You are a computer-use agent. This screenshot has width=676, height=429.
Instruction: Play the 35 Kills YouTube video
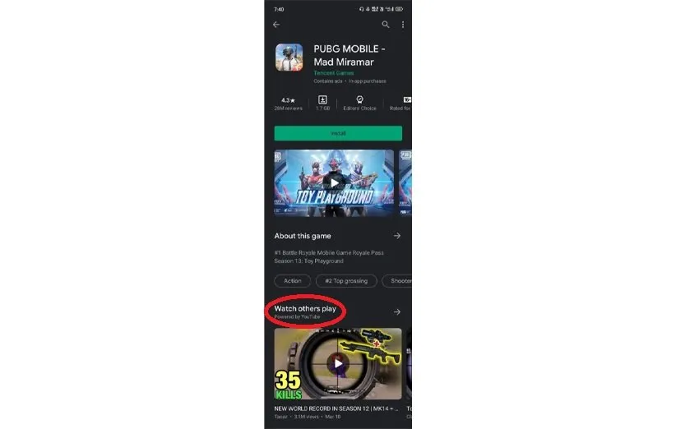click(x=338, y=364)
